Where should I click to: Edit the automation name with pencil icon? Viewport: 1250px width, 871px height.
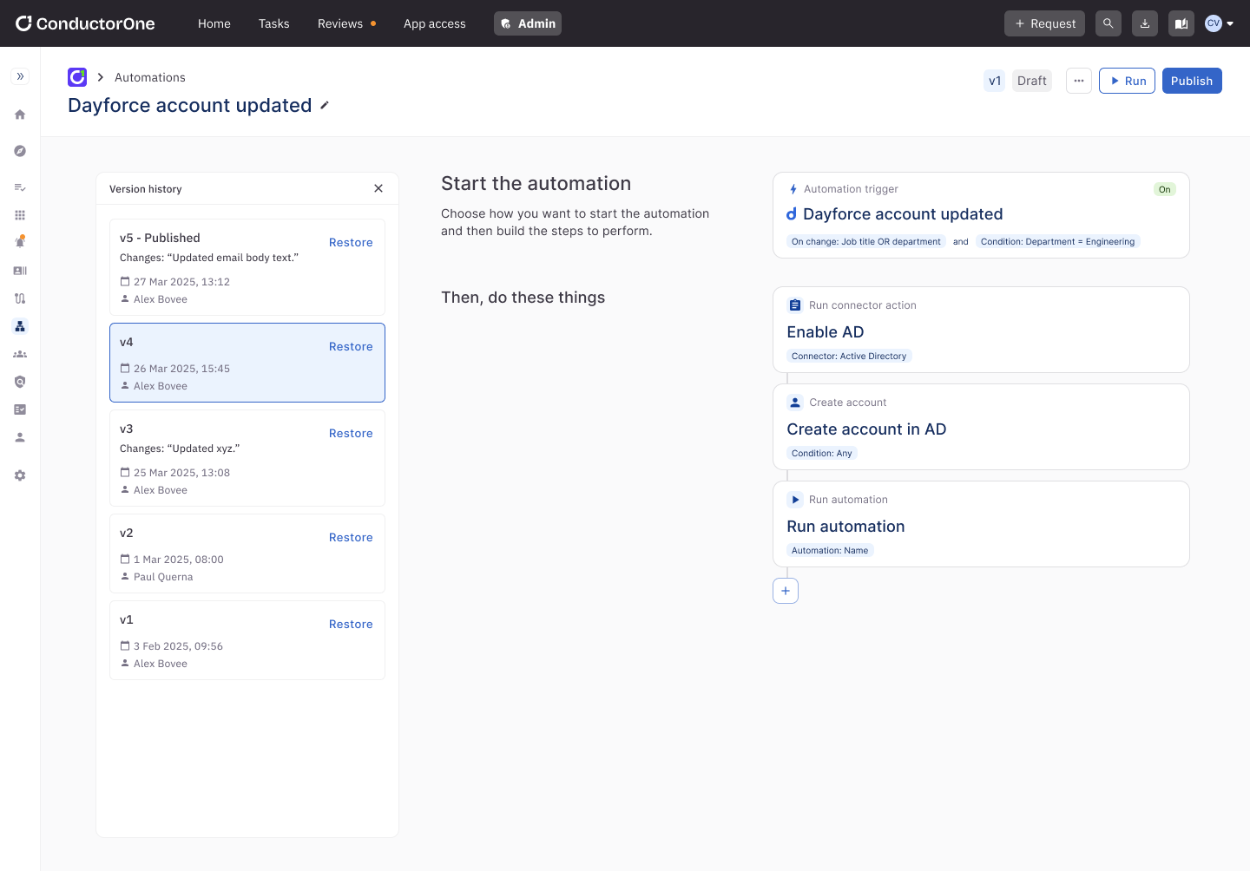325,105
